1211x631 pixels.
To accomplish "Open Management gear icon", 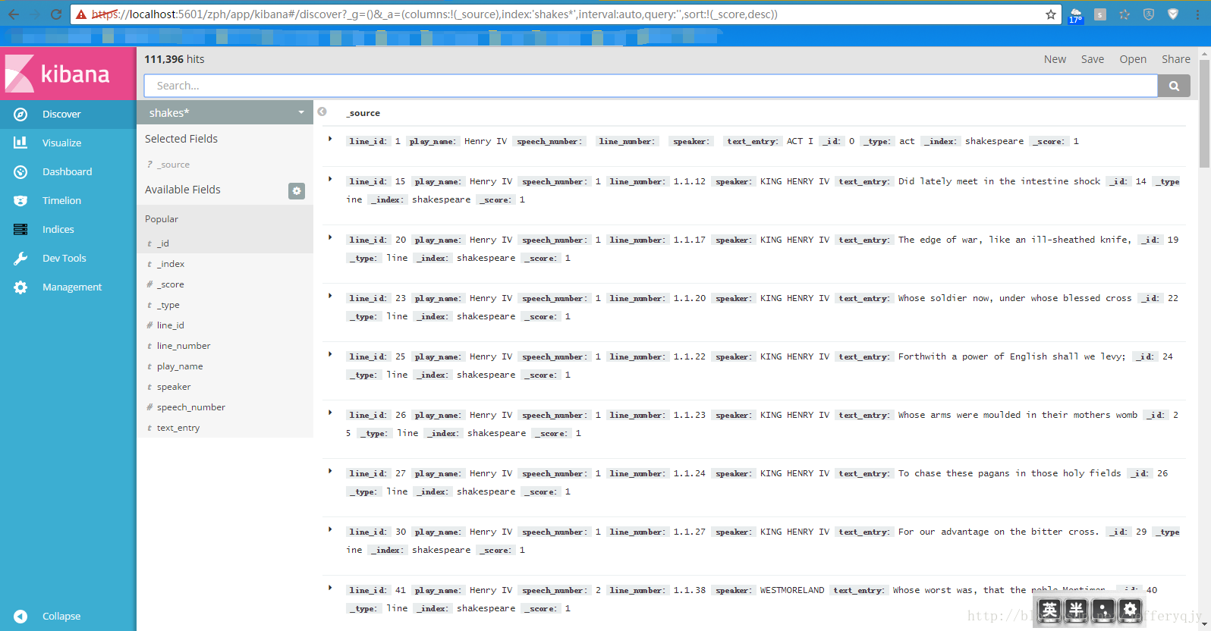I will tap(20, 287).
